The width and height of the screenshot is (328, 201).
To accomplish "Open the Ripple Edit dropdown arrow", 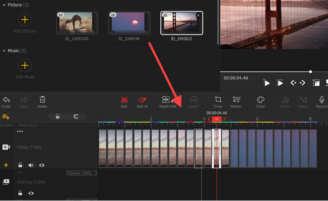I will tap(172, 102).
